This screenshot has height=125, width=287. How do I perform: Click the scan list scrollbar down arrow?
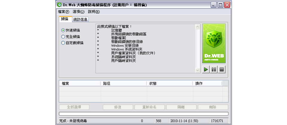click(198, 70)
